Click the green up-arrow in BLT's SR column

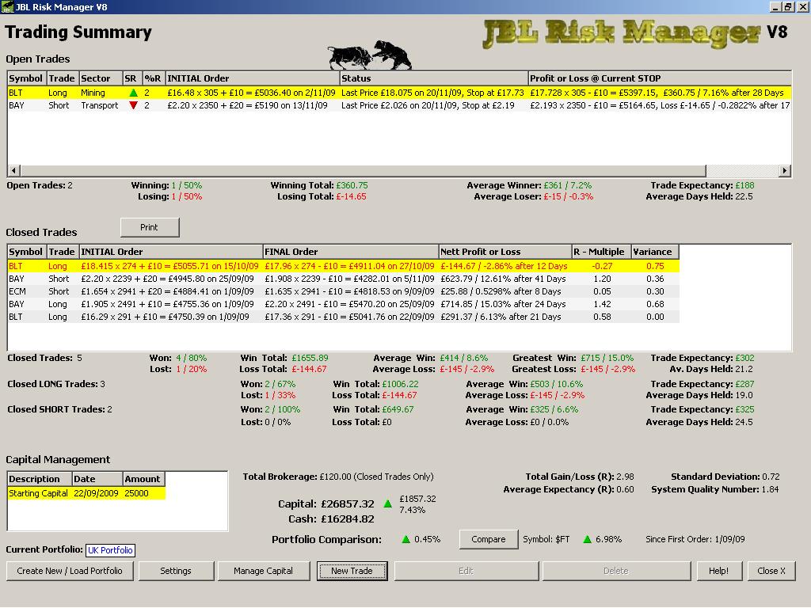click(133, 93)
